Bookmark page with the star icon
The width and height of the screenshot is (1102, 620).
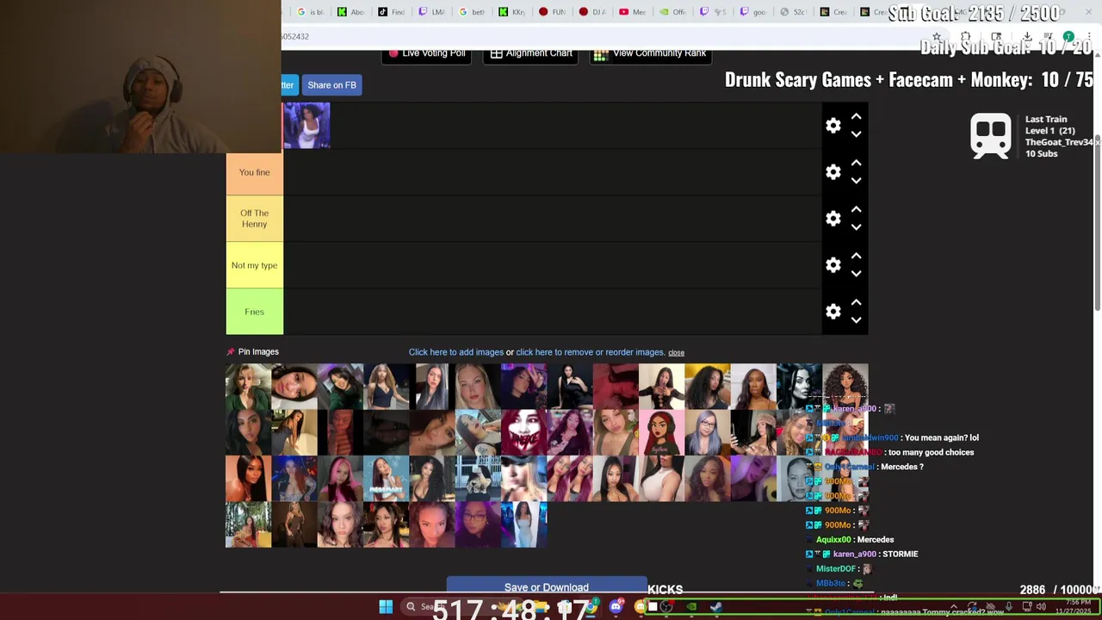(937, 37)
